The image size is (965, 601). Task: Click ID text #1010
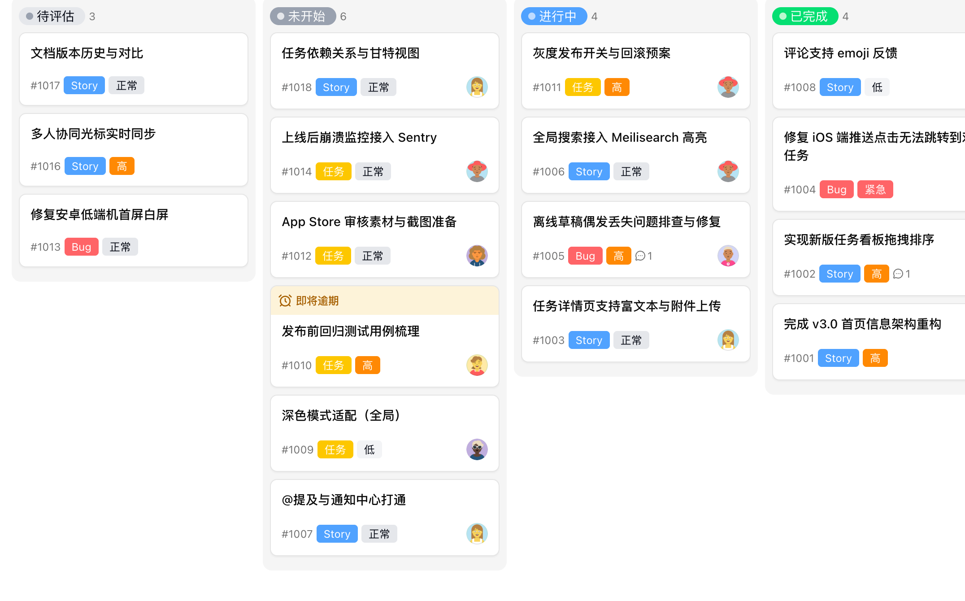coord(296,365)
